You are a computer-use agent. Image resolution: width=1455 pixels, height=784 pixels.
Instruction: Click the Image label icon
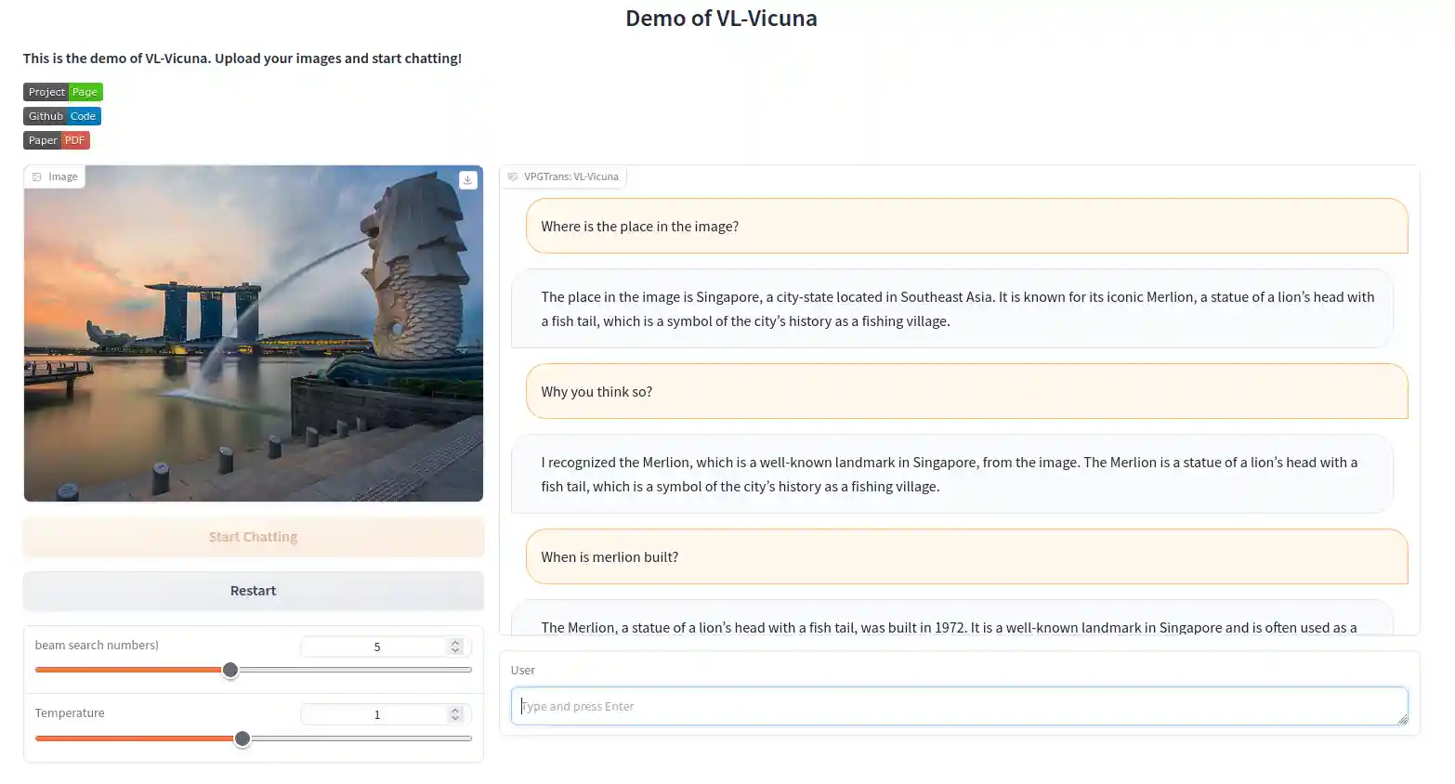point(37,176)
